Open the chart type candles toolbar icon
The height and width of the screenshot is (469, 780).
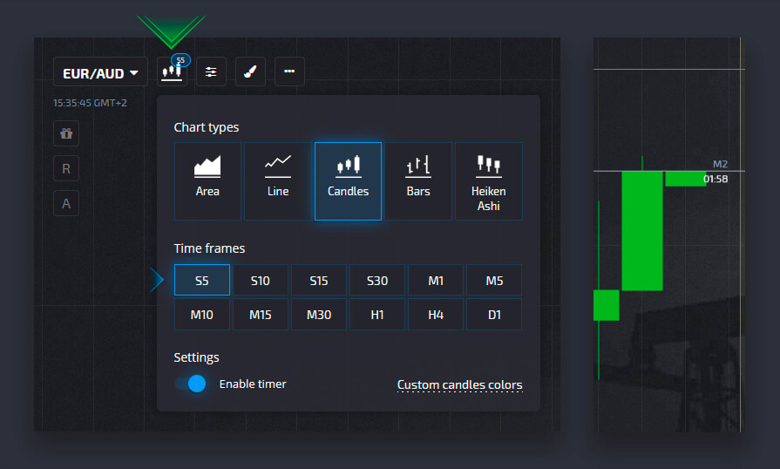[x=172, y=71]
